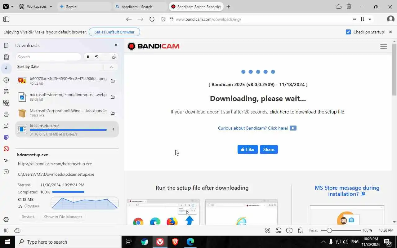
Task: Open Reader View icon in address bar
Action: pyautogui.click(x=354, y=19)
